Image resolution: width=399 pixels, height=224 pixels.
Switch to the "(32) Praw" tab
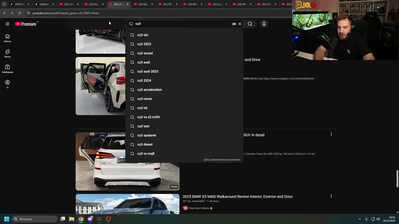[x=94, y=4]
